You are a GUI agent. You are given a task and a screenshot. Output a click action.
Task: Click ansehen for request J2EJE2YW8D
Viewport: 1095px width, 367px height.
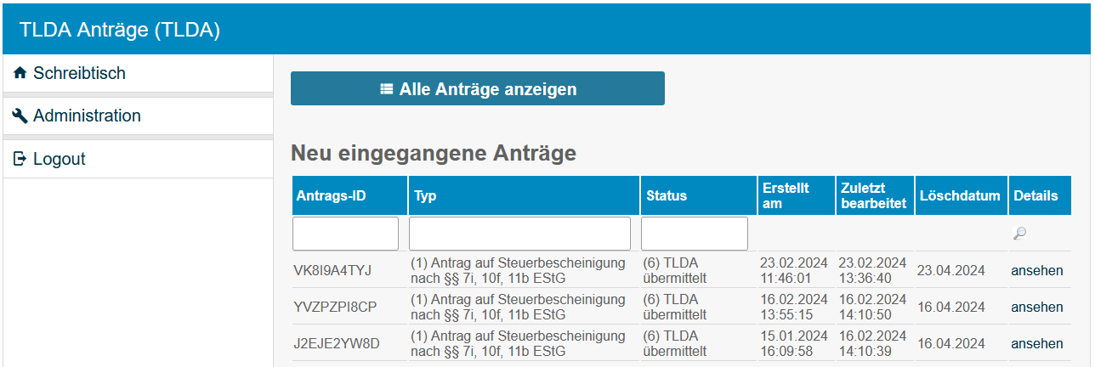[x=1036, y=344]
